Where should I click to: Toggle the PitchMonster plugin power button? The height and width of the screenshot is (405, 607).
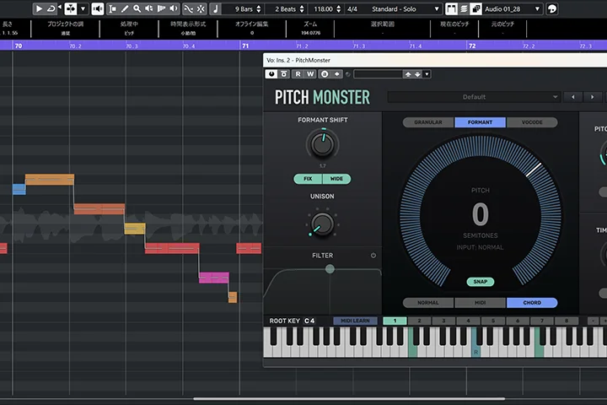(x=271, y=74)
